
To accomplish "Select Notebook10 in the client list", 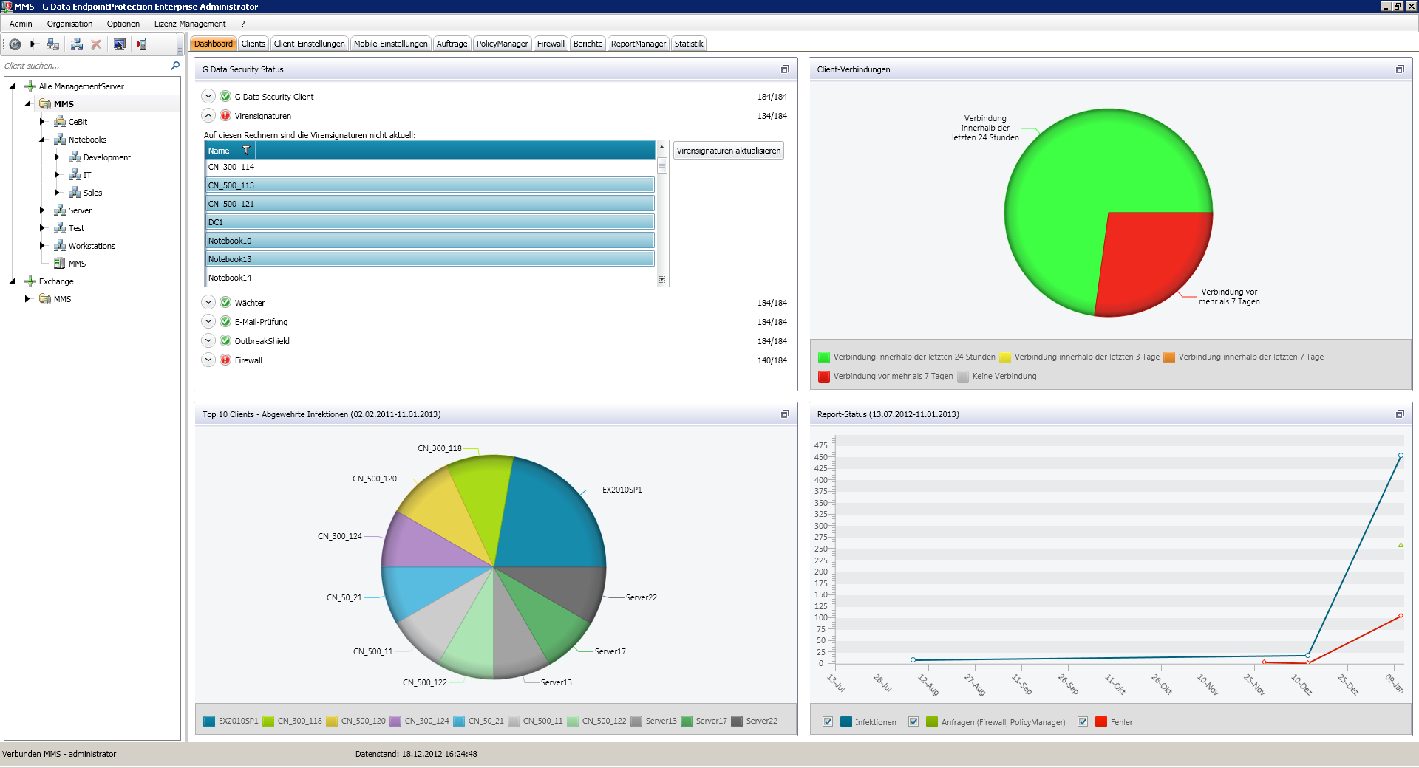I will point(429,241).
